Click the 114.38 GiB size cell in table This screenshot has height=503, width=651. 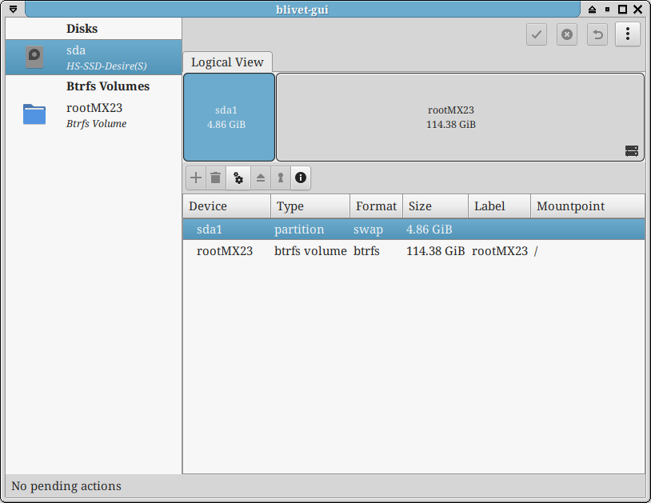click(436, 251)
